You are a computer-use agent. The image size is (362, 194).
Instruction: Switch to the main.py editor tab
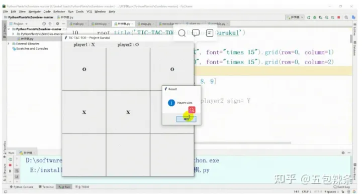click(77, 24)
